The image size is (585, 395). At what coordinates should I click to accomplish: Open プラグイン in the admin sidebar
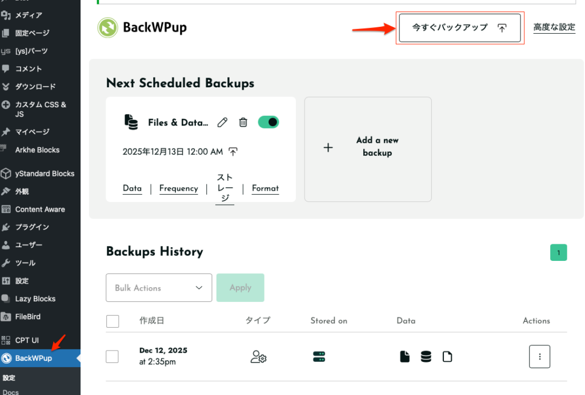tap(32, 227)
